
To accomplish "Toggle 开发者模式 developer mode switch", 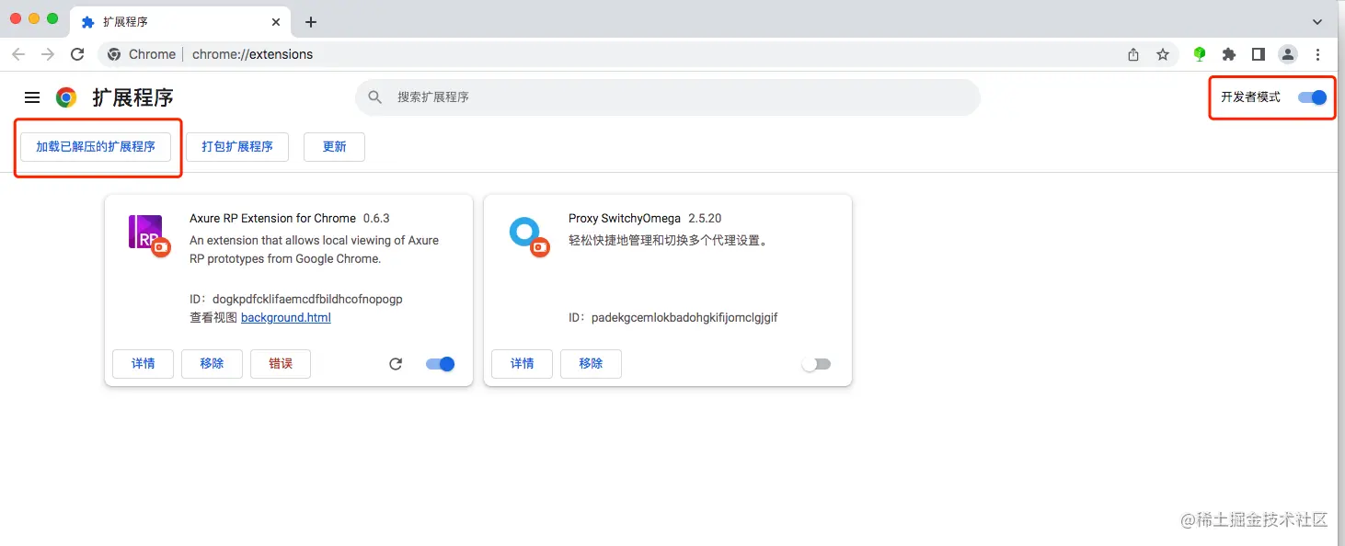I will (x=1313, y=97).
